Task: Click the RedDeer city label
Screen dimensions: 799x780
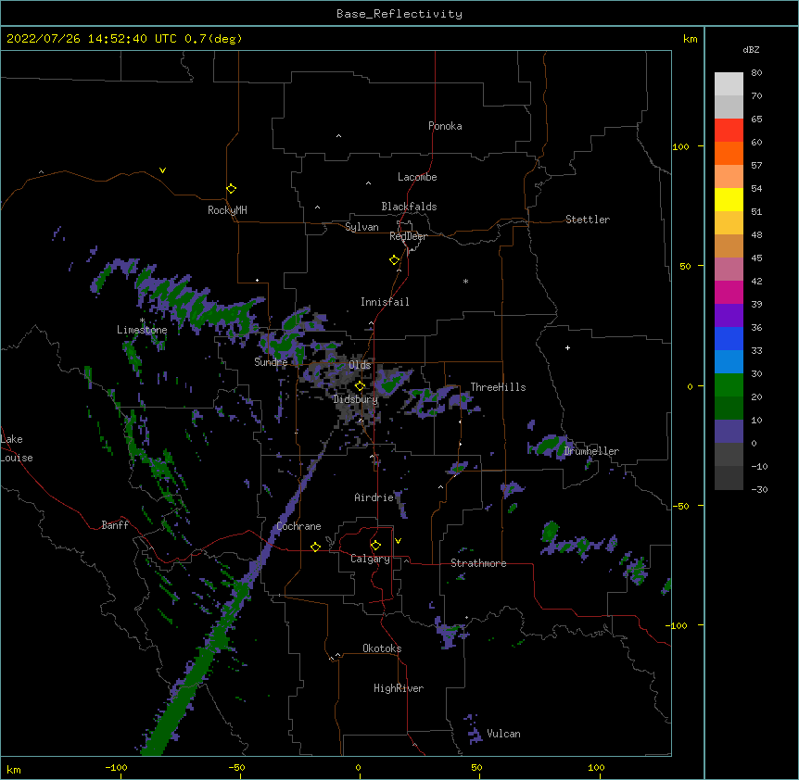Action: coord(408,236)
